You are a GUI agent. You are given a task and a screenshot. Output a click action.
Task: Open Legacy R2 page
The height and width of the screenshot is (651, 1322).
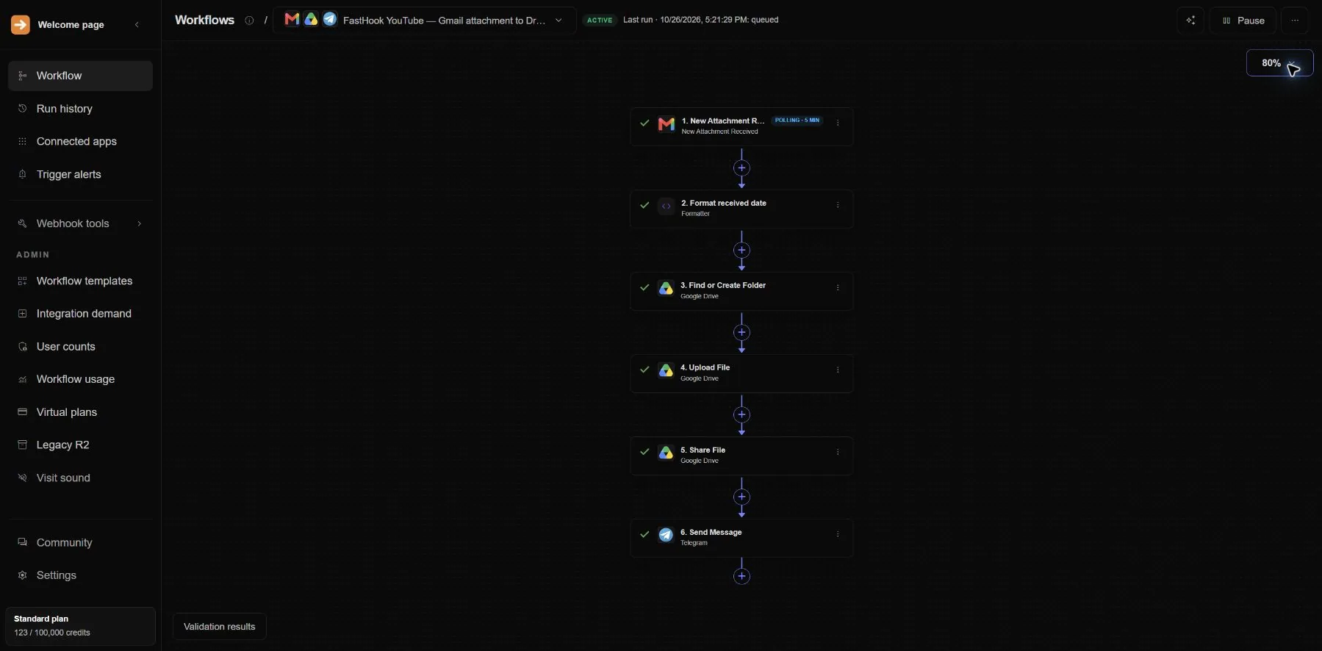80,445
